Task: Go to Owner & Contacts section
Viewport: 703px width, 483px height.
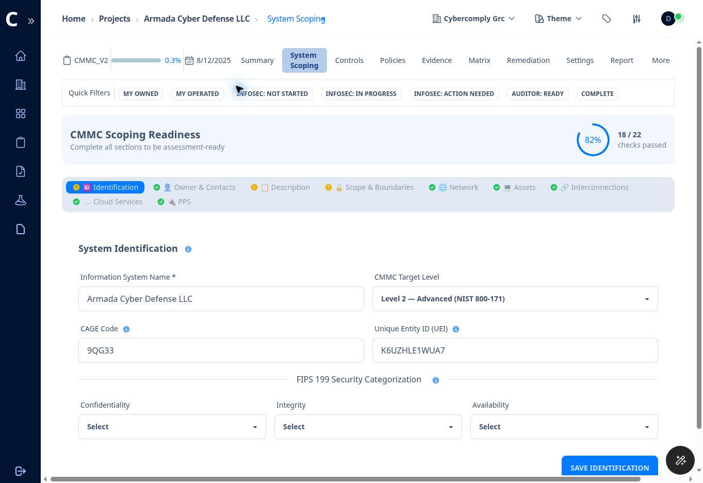Action: pos(194,187)
